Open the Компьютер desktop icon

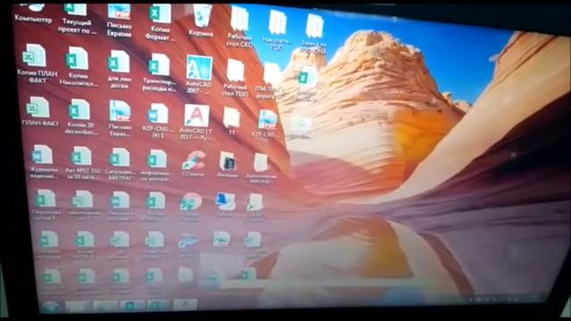(33, 12)
